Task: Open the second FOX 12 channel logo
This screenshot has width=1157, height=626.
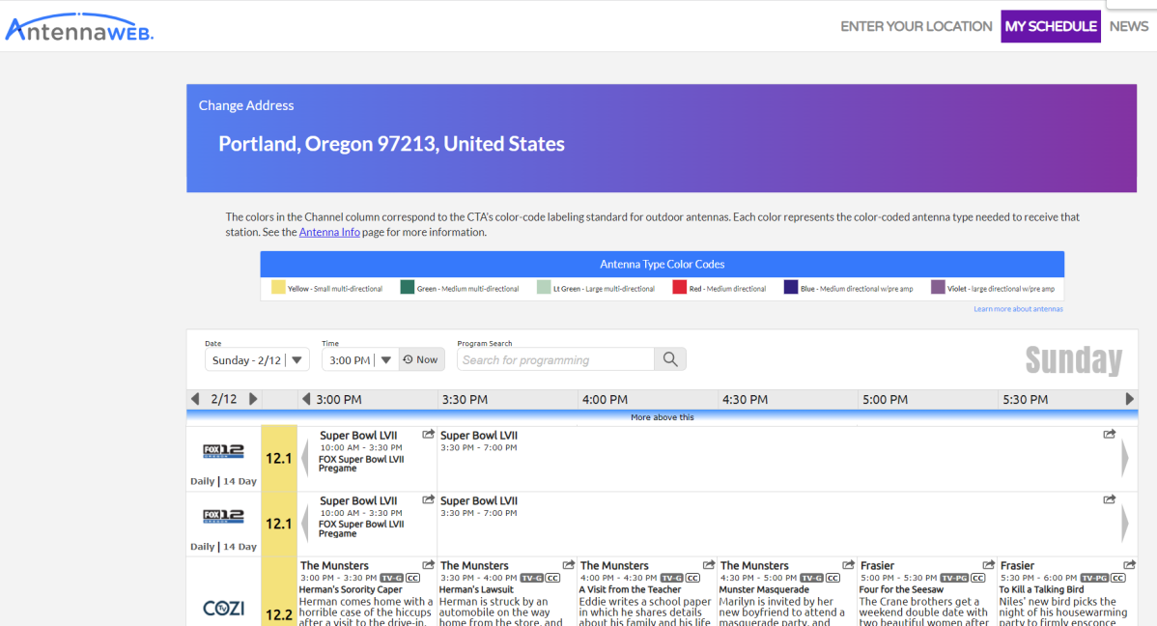Action: [x=224, y=516]
